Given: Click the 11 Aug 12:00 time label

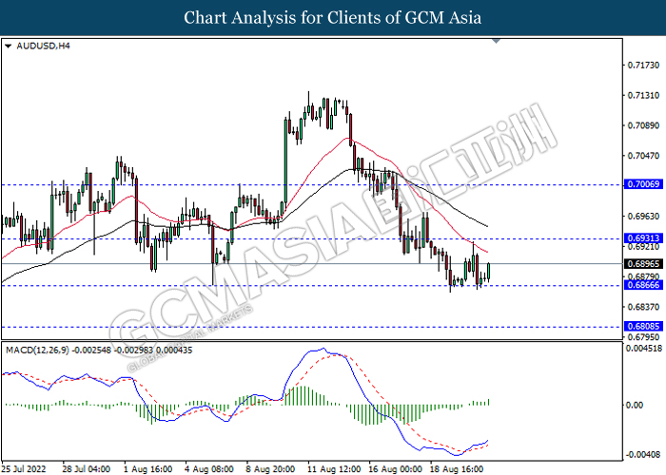Looking at the screenshot, I should [334, 469].
